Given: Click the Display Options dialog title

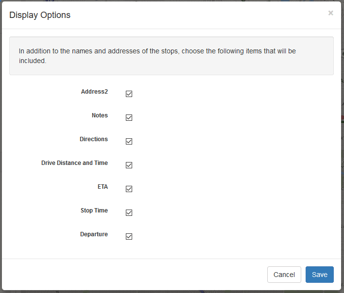Looking at the screenshot, I should click(40, 15).
